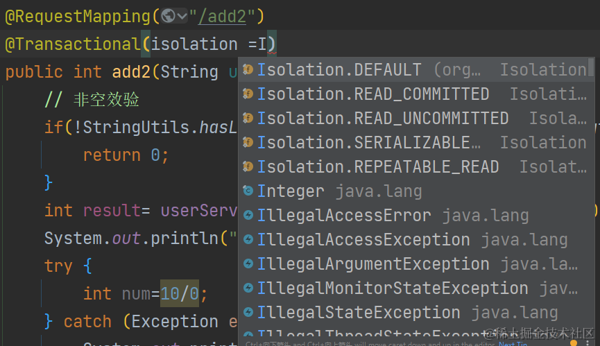Viewport: 600px width, 346px height.
Task: Click the @RequestMapping annotation
Action: pyautogui.click(x=78, y=17)
